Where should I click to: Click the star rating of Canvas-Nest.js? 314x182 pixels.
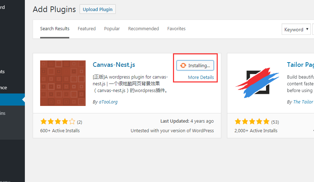(58, 122)
